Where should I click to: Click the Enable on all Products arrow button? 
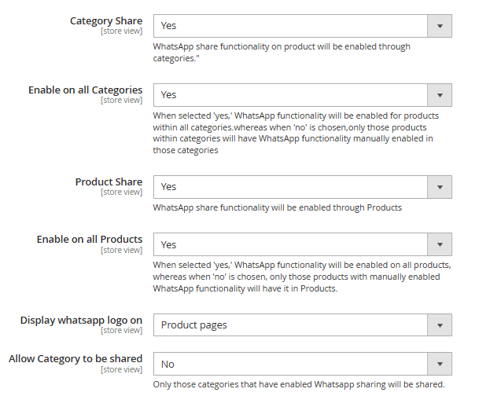pyautogui.click(x=439, y=244)
